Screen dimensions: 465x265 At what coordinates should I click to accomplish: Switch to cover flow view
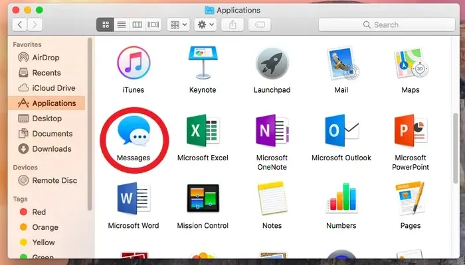[x=153, y=25]
